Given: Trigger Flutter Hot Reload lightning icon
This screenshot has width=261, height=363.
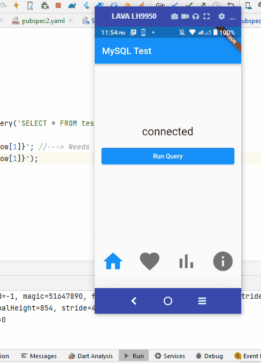Looking at the screenshot, I should (16, 5).
